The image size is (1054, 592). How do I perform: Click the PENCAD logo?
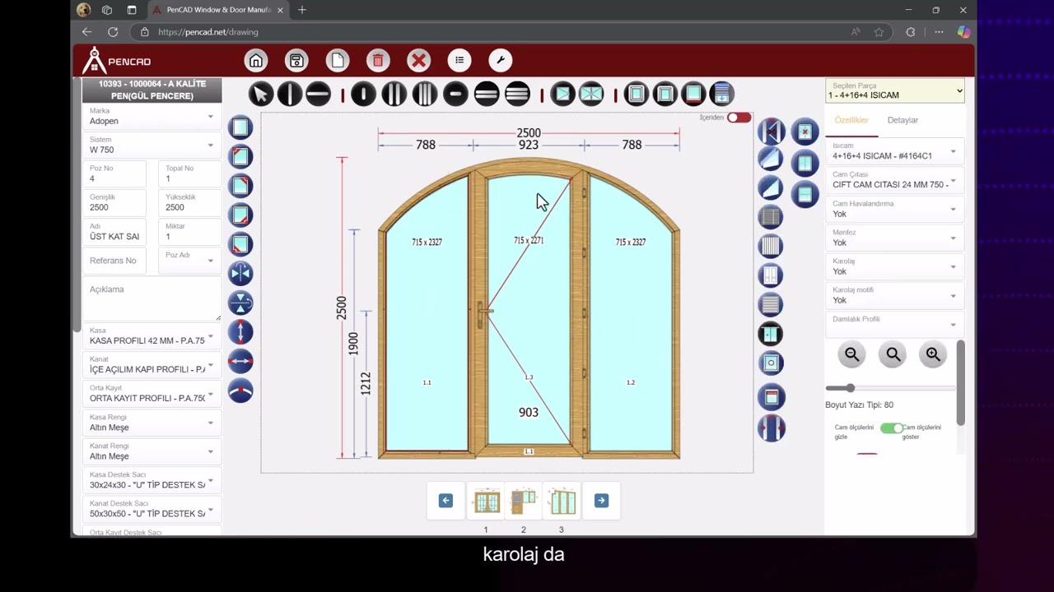(x=118, y=61)
